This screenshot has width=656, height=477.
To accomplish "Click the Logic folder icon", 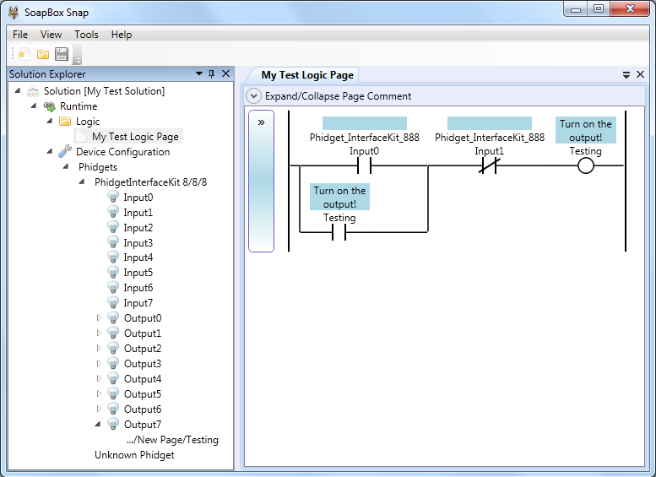I will click(65, 122).
